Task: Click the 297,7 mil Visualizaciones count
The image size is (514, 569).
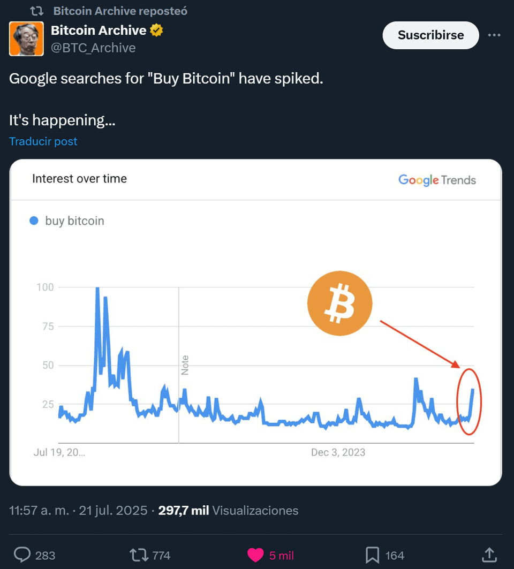Action: [x=228, y=511]
